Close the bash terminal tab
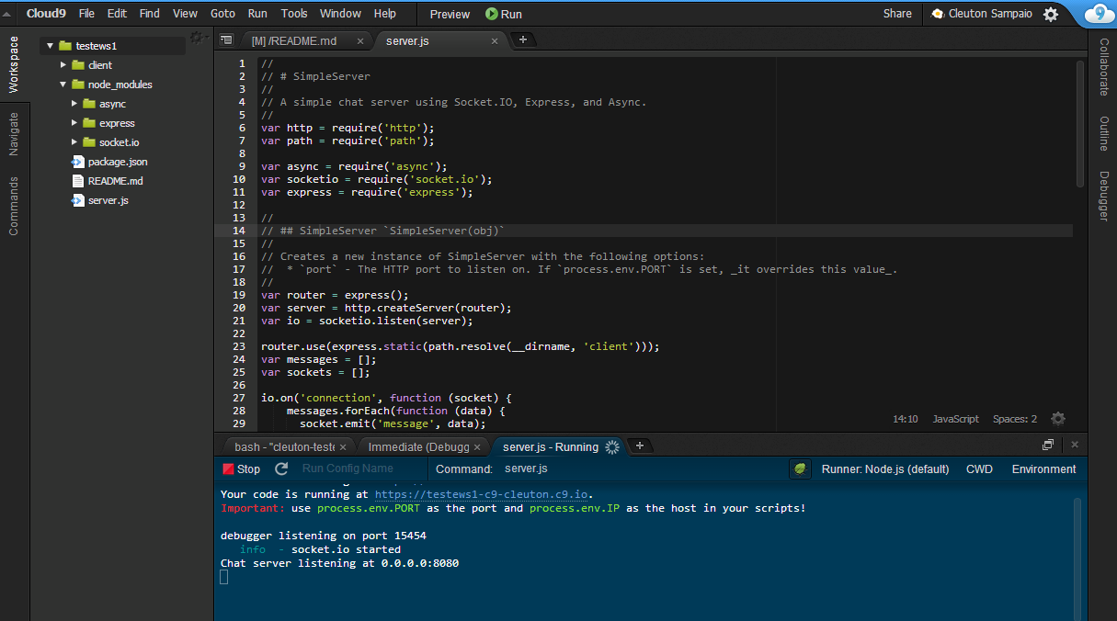The height and width of the screenshot is (621, 1117). point(343,447)
